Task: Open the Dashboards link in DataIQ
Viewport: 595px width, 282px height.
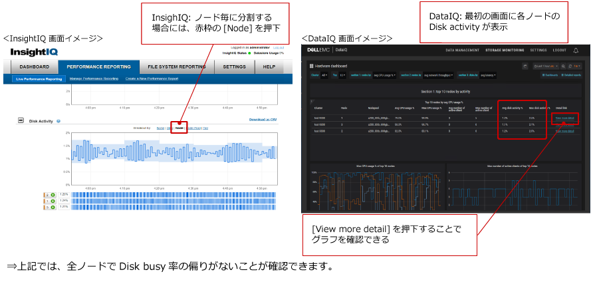Action: click(550, 76)
